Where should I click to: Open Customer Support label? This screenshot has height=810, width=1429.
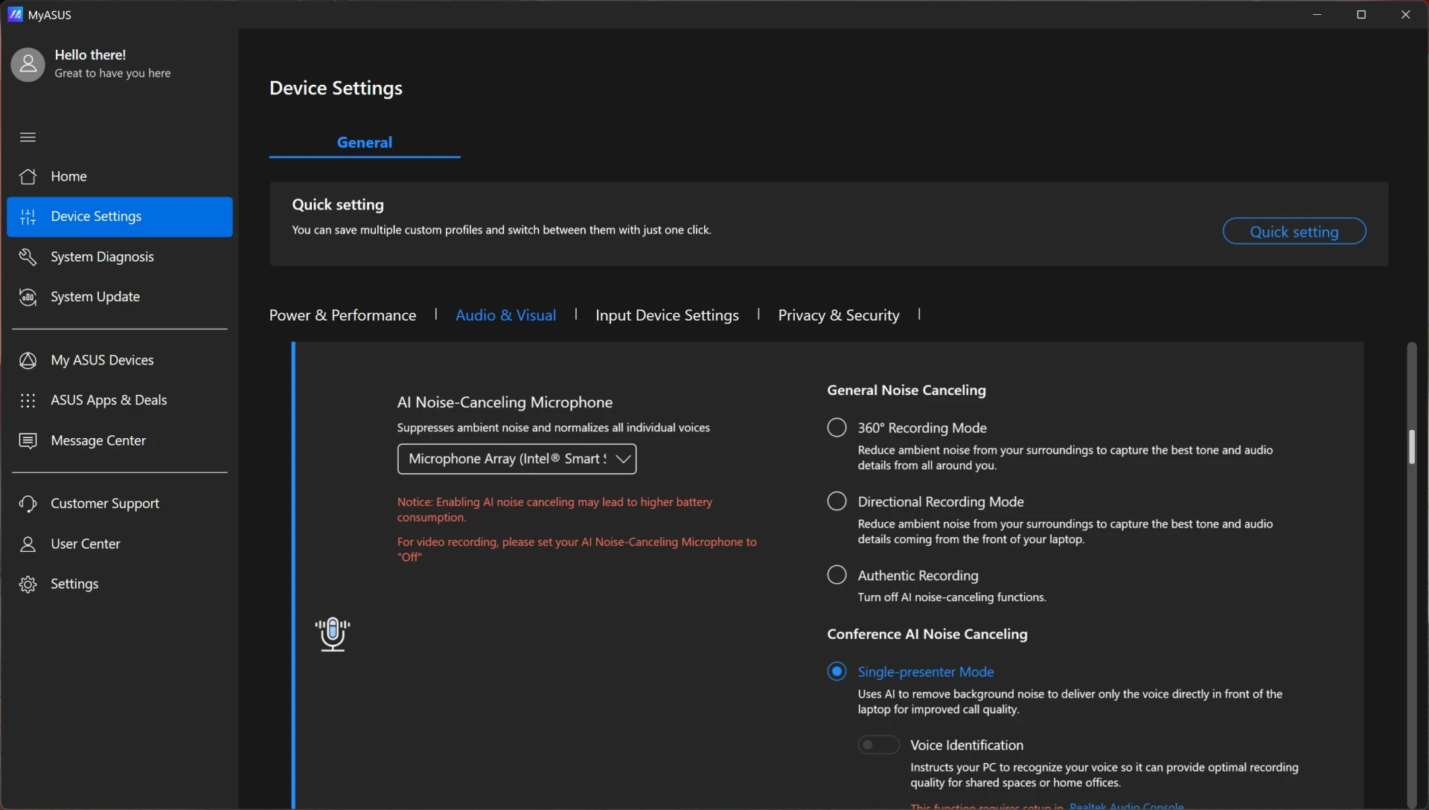(x=105, y=504)
